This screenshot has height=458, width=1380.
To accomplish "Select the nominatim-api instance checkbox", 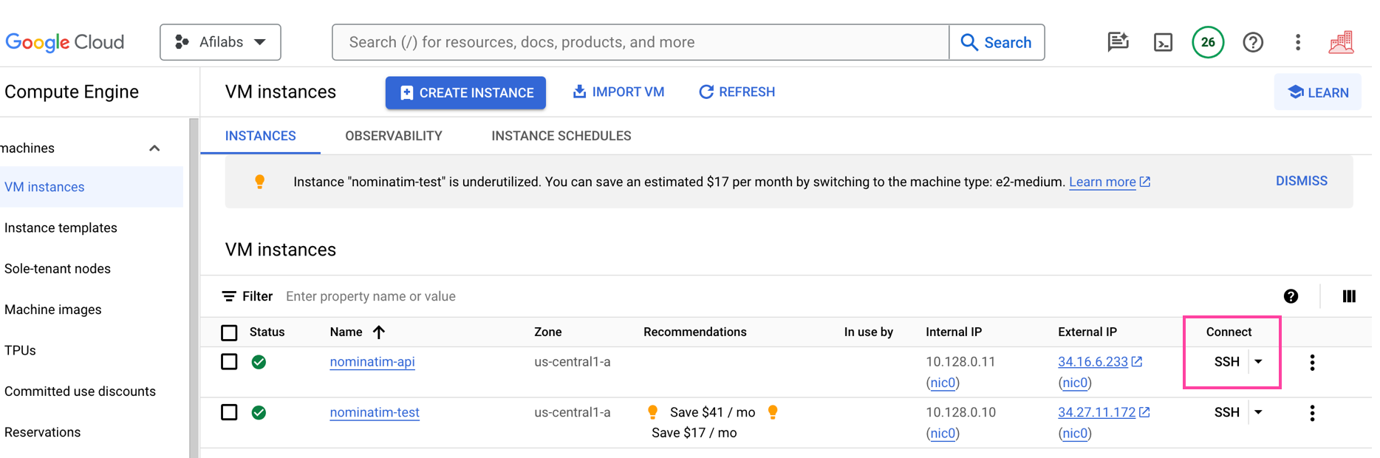I will (x=230, y=362).
